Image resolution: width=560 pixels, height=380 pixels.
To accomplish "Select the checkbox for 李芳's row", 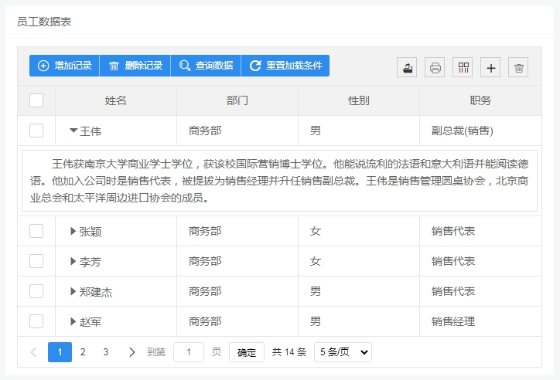I will 36,261.
